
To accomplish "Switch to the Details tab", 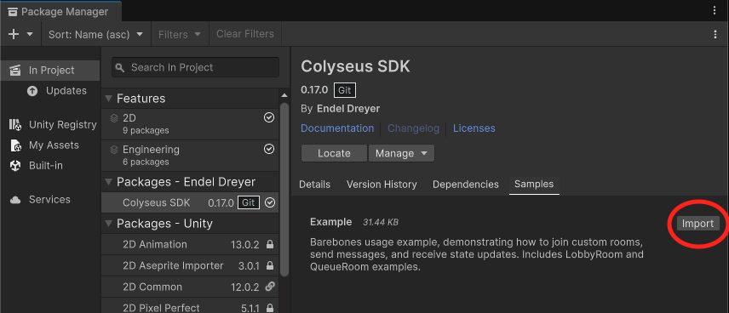I will [x=315, y=185].
